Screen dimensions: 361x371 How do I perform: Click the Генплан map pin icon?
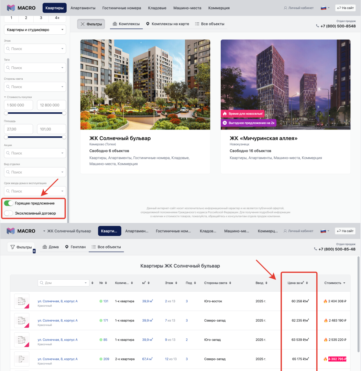coord(67,247)
